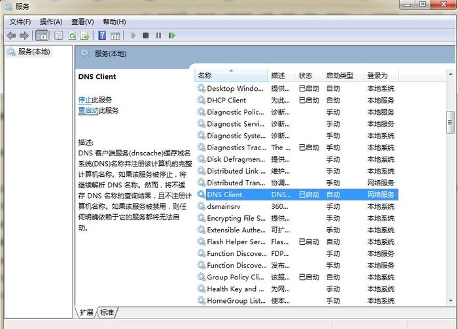This screenshot has height=329, width=458.
Task: Open Help with the blue question mark icon
Action: point(102,35)
